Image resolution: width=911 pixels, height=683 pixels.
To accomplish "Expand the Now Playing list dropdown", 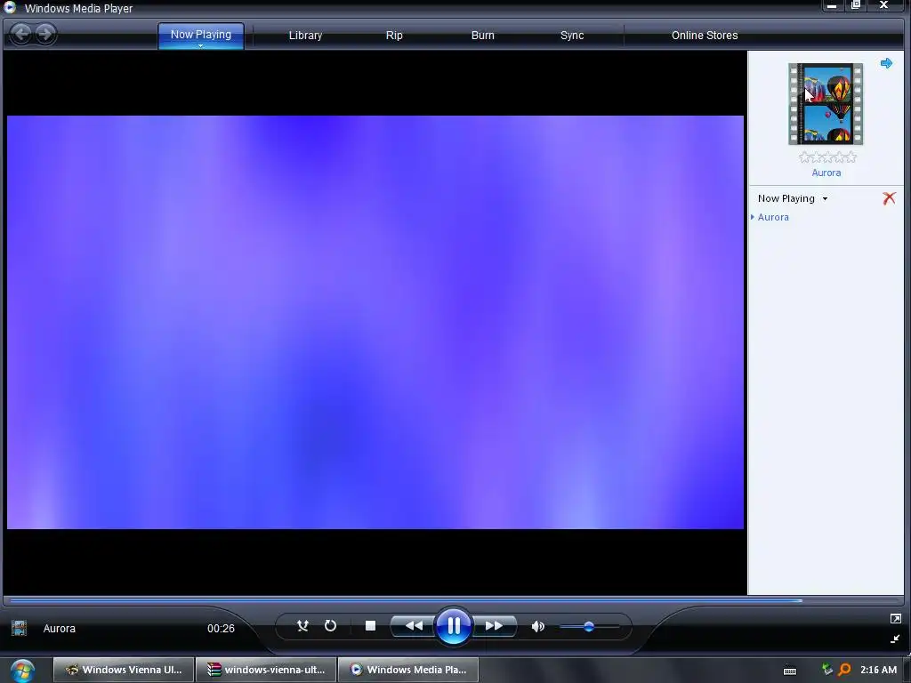I will (825, 198).
